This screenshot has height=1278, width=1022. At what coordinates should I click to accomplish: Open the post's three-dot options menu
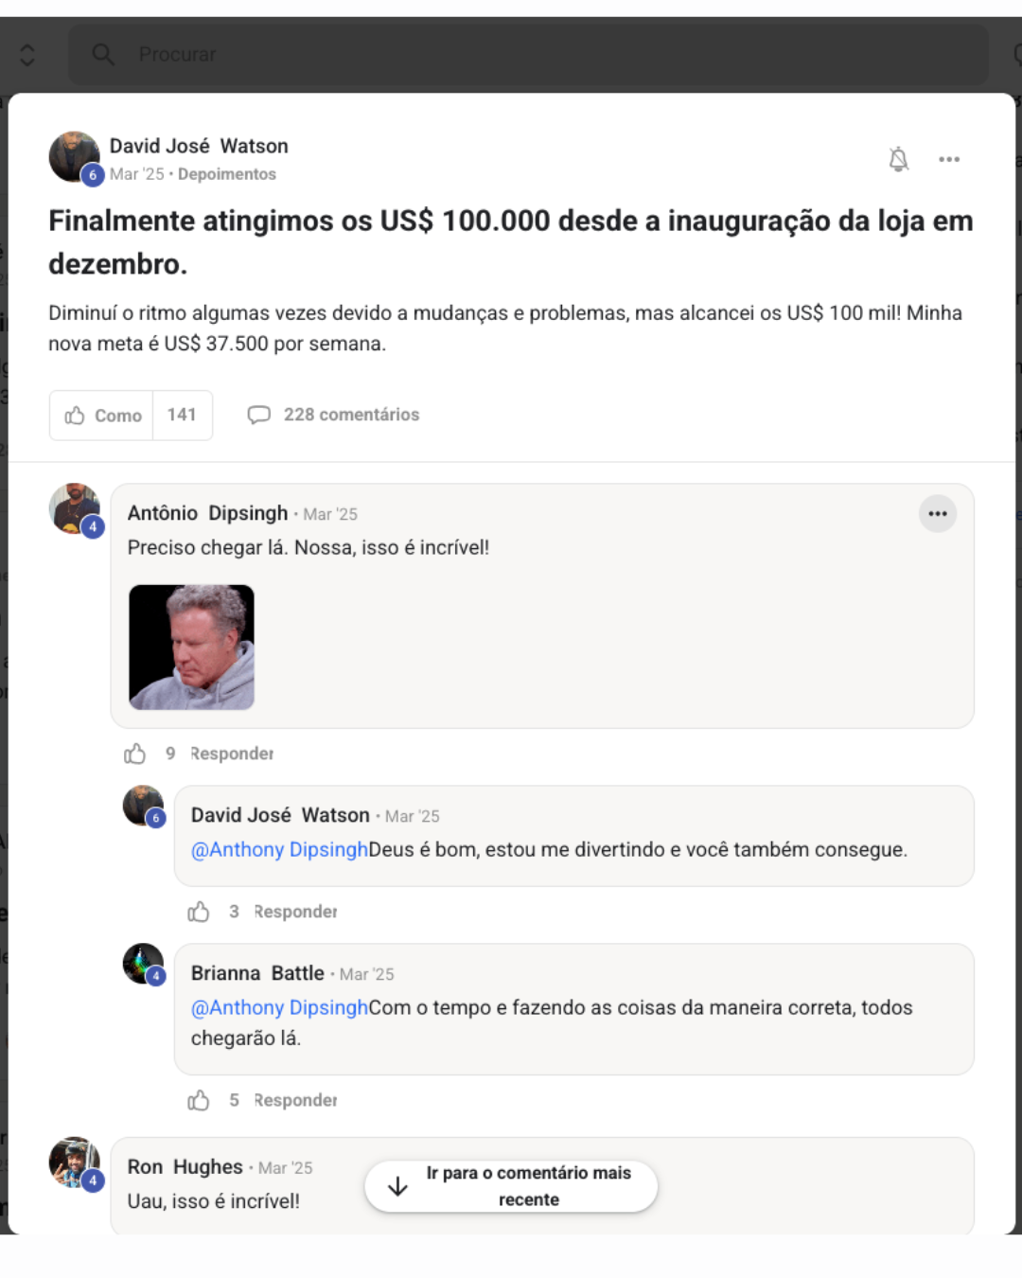[949, 159]
